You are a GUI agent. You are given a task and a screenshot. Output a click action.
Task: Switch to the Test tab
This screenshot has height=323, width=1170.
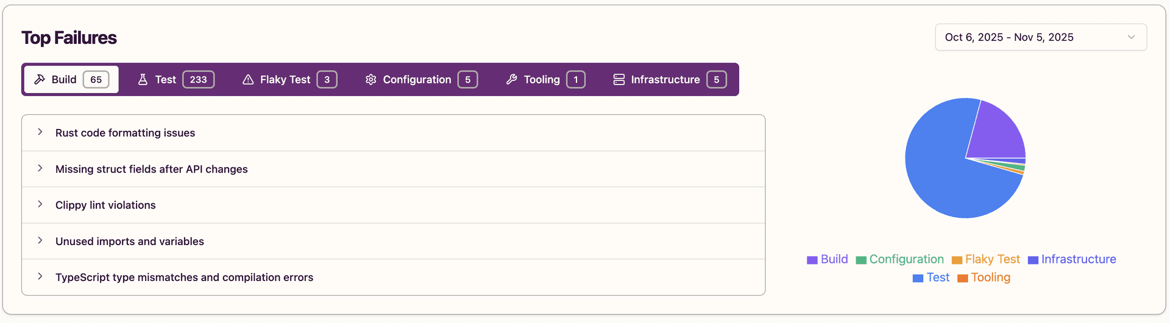tap(175, 80)
